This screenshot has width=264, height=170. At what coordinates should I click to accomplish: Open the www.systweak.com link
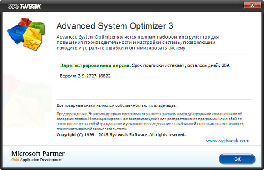point(228,141)
